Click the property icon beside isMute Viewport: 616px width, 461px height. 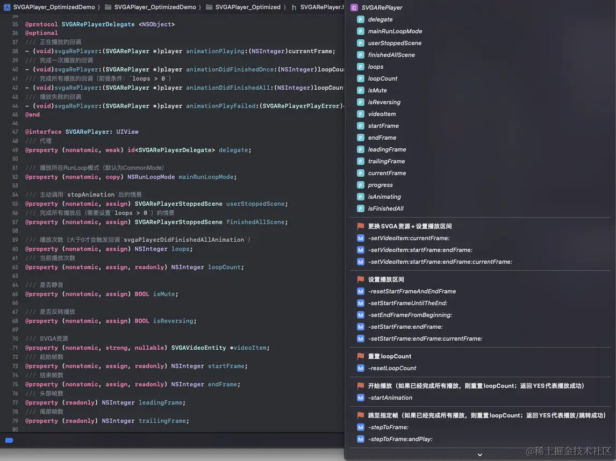(x=360, y=90)
